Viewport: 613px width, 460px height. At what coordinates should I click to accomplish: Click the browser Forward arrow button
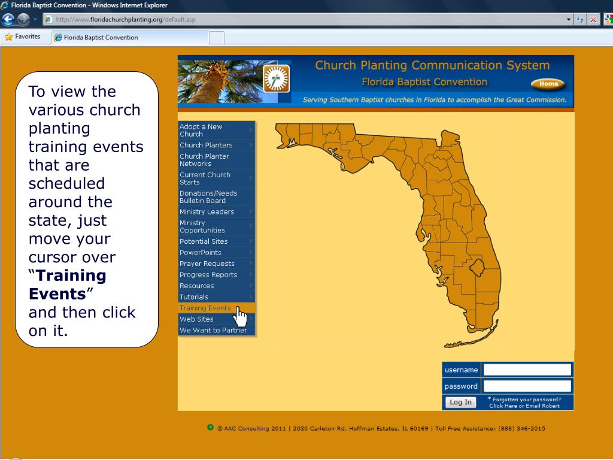[x=23, y=19]
